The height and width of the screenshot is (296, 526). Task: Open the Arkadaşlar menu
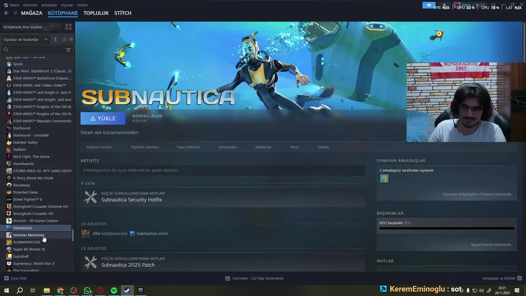click(49, 5)
